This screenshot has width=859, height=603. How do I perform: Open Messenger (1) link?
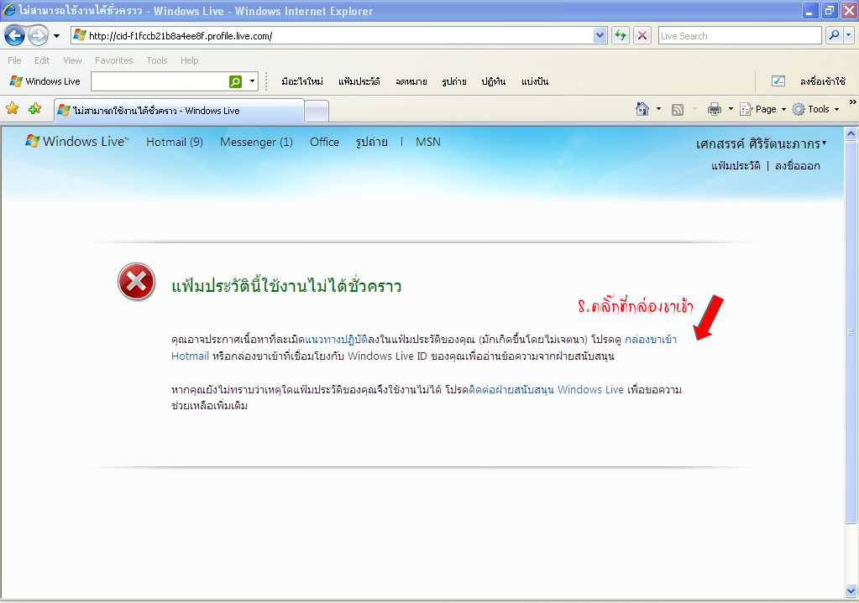click(x=256, y=143)
